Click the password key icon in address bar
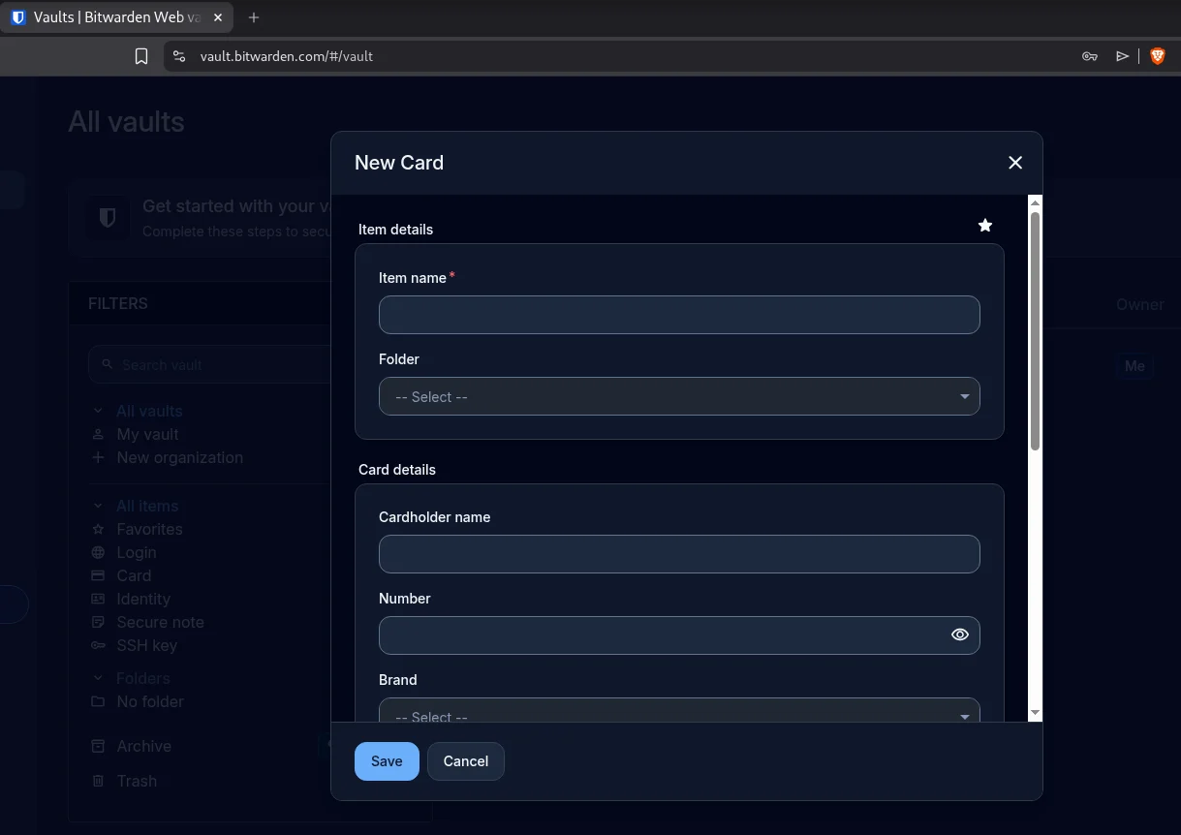The width and height of the screenshot is (1181, 835). click(x=1090, y=56)
